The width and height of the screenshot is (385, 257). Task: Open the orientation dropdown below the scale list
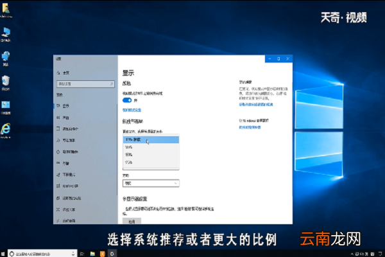point(151,183)
